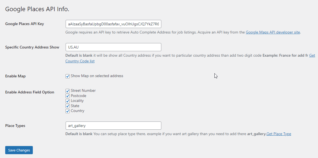Click the Street Number label text
The width and height of the screenshot is (318, 158).
[x=83, y=90]
